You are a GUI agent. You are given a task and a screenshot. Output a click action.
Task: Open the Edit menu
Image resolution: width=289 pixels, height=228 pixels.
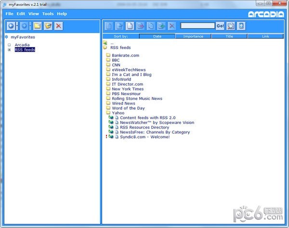pyautogui.click(x=21, y=14)
